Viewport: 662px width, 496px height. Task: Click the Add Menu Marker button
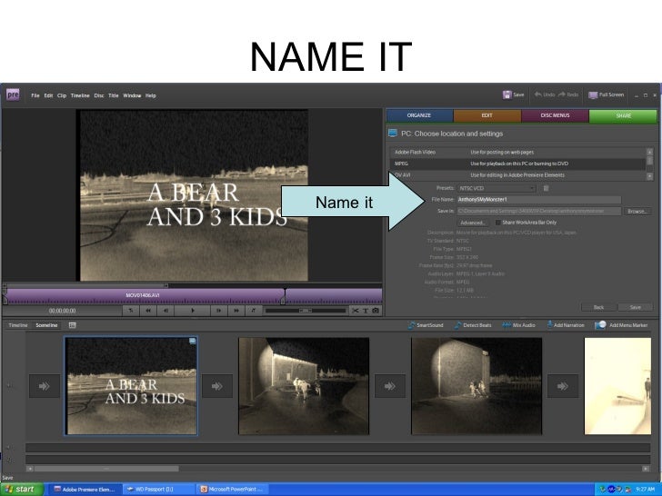621,325
